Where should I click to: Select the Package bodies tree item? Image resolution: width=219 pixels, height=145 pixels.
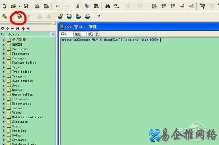pos(24,63)
